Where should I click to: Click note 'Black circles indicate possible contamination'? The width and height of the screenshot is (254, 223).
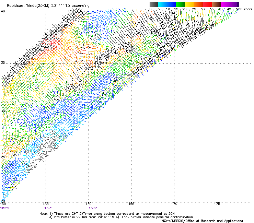[x=157, y=217]
